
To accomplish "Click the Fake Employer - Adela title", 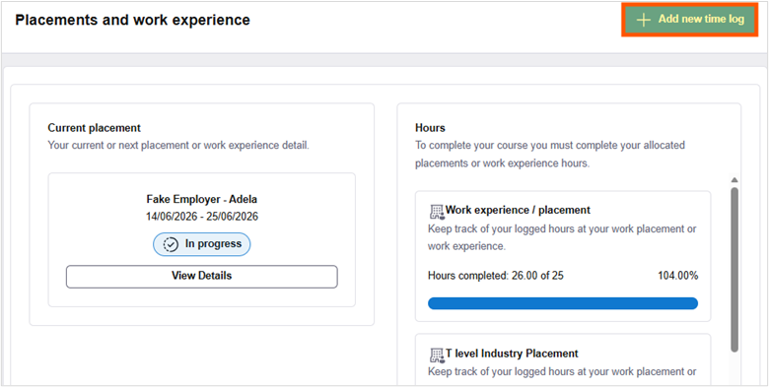I will tap(201, 199).
